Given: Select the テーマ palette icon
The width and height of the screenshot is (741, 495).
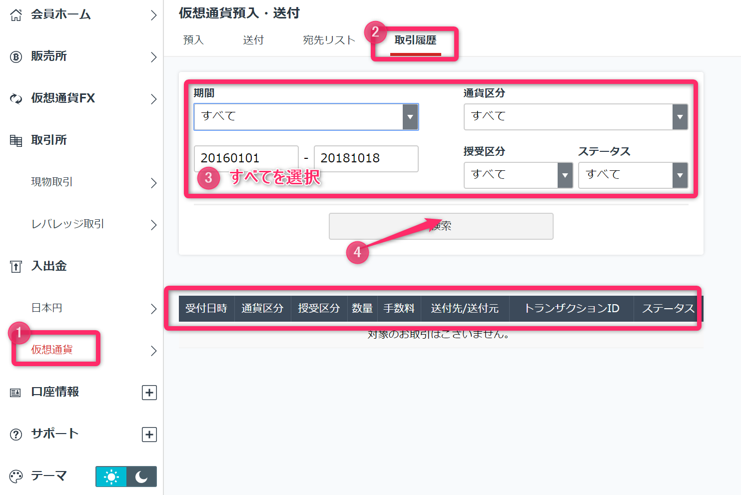Looking at the screenshot, I should [x=16, y=476].
